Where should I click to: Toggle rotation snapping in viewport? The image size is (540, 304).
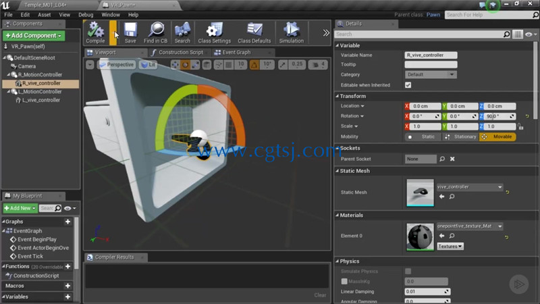(x=254, y=65)
